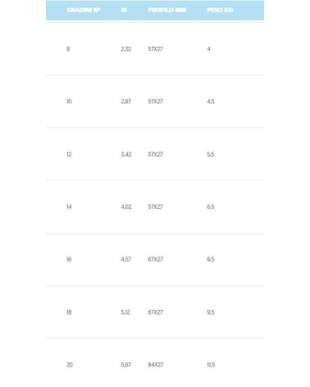Viewport: 310px width, 387px height.
Task: Click the 2,87 meters value
Action: 125,102
